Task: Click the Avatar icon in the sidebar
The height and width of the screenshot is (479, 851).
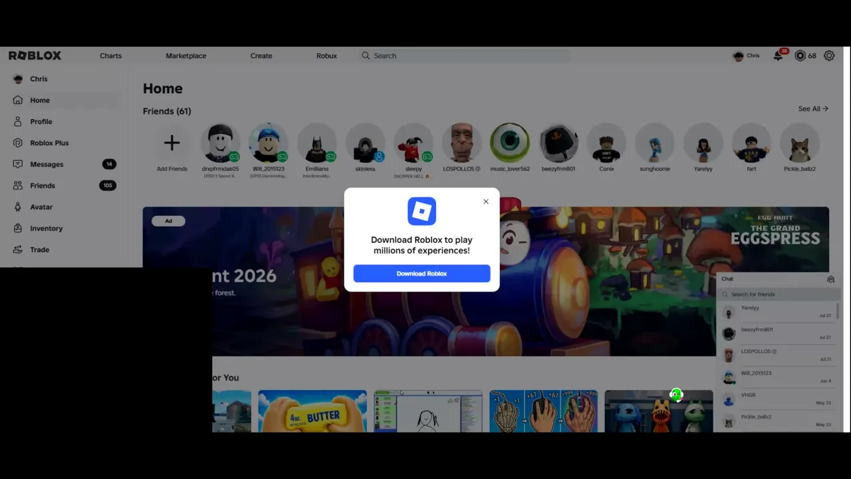Action: coord(18,207)
